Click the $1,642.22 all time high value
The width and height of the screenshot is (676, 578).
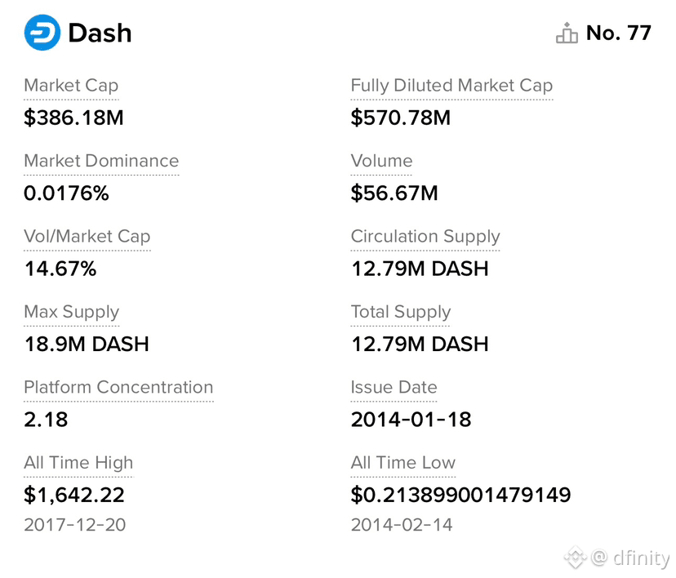74,495
